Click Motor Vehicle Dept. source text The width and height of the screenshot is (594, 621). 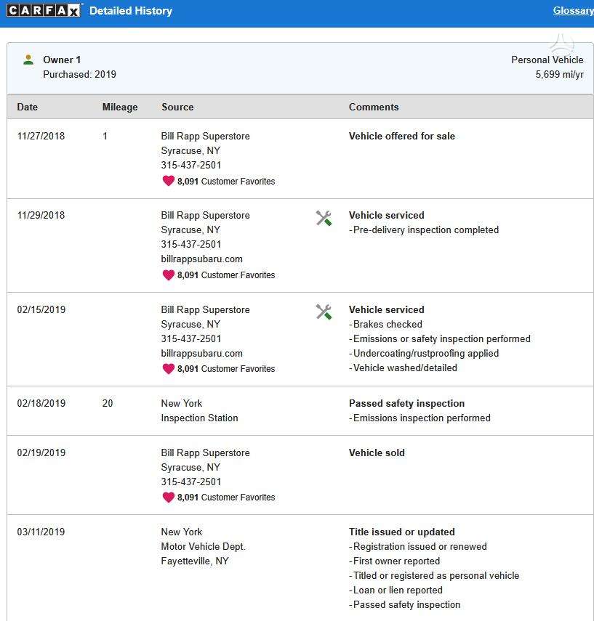coord(203,546)
